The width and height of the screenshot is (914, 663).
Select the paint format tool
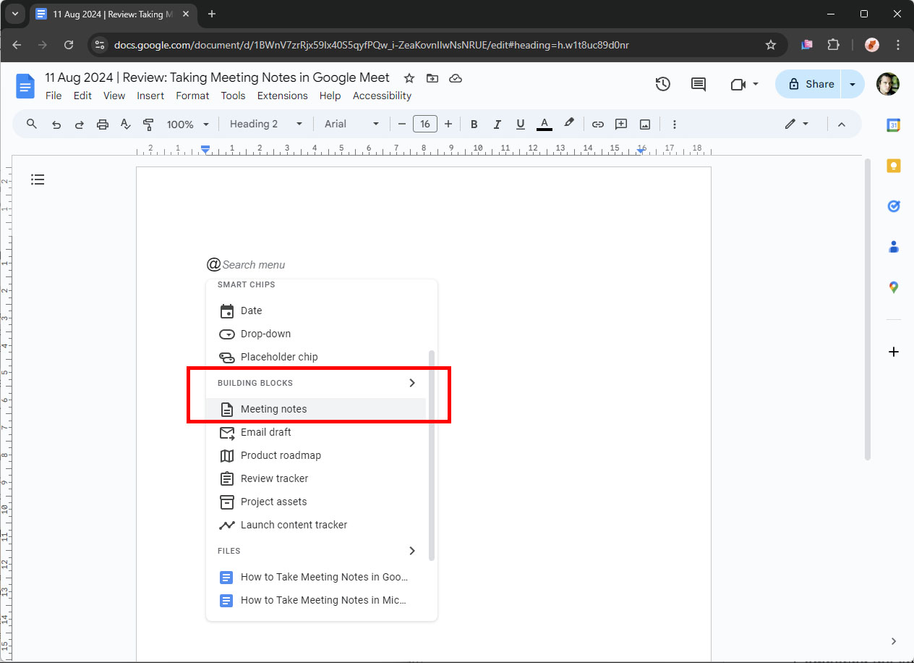coord(148,124)
